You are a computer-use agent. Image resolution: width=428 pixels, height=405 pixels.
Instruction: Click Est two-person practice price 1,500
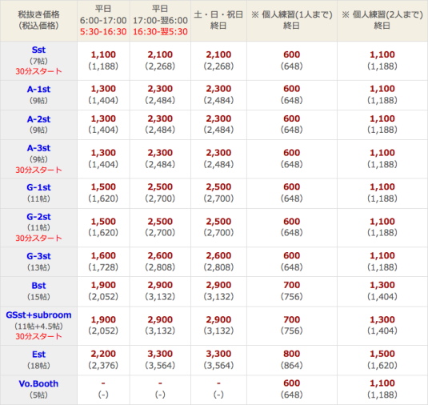coord(382,354)
